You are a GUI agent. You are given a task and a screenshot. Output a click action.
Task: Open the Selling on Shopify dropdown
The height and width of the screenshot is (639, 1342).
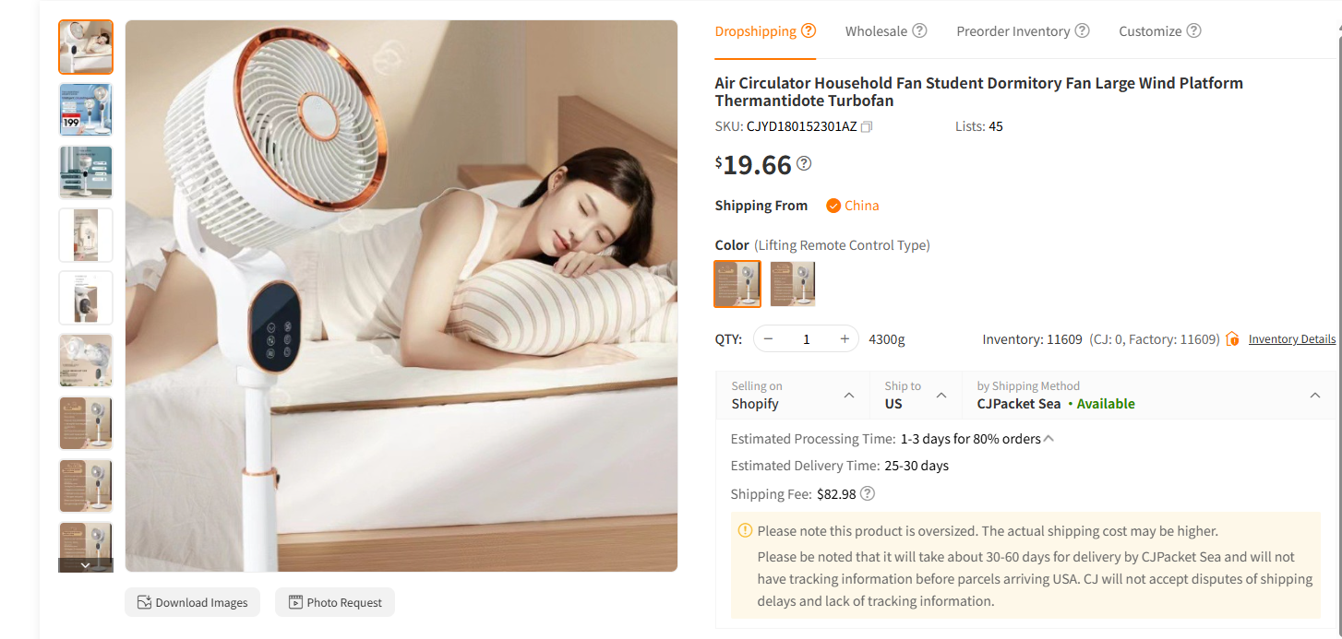click(x=848, y=395)
